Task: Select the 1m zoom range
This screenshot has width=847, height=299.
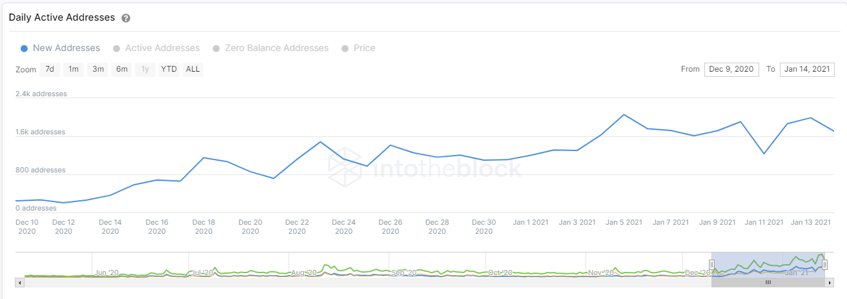Action: pos(74,69)
